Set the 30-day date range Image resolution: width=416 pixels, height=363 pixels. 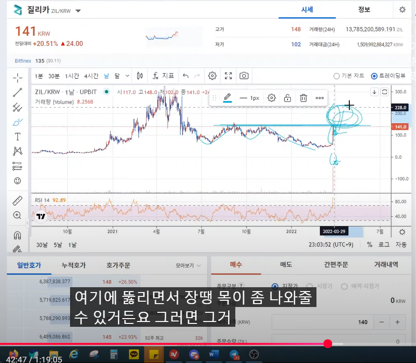pos(42,245)
